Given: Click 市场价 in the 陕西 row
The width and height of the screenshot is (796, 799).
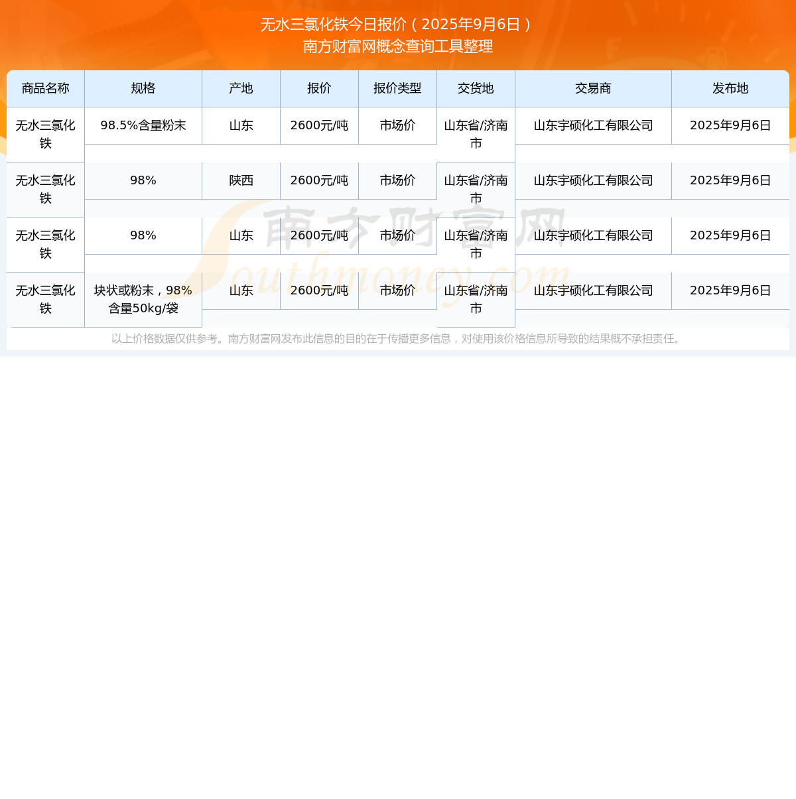Looking at the screenshot, I should click(398, 180).
